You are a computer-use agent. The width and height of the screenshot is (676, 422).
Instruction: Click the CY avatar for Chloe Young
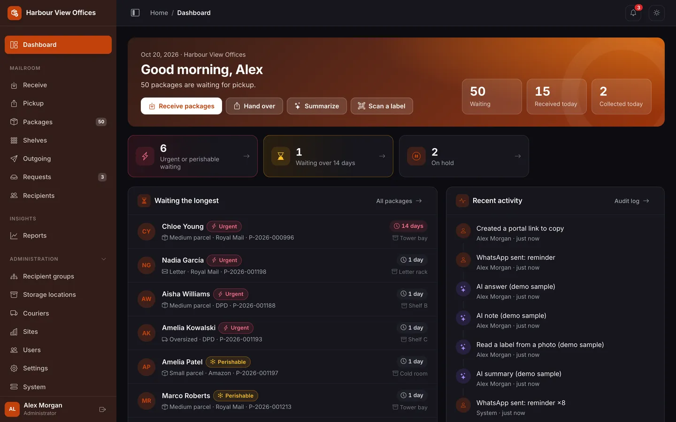[x=146, y=232]
